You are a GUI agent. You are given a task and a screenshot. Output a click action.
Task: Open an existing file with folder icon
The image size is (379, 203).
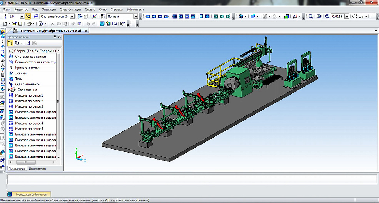pyautogui.click(x=14, y=24)
